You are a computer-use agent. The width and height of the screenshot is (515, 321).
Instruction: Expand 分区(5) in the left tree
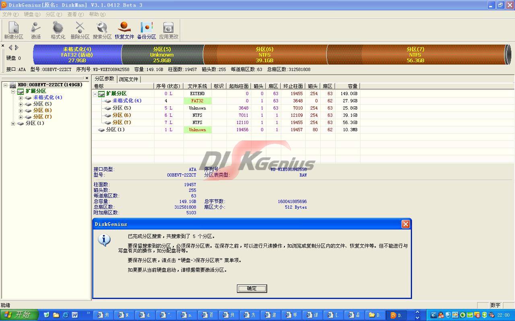pos(21,104)
